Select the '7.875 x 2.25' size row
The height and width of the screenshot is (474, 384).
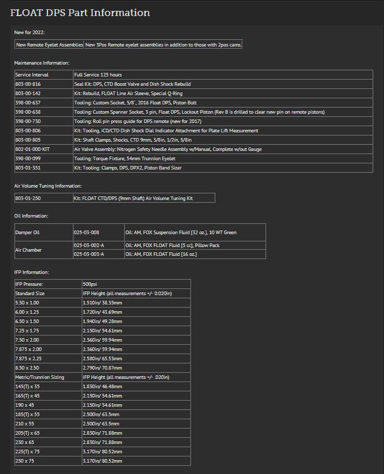pos(103,359)
